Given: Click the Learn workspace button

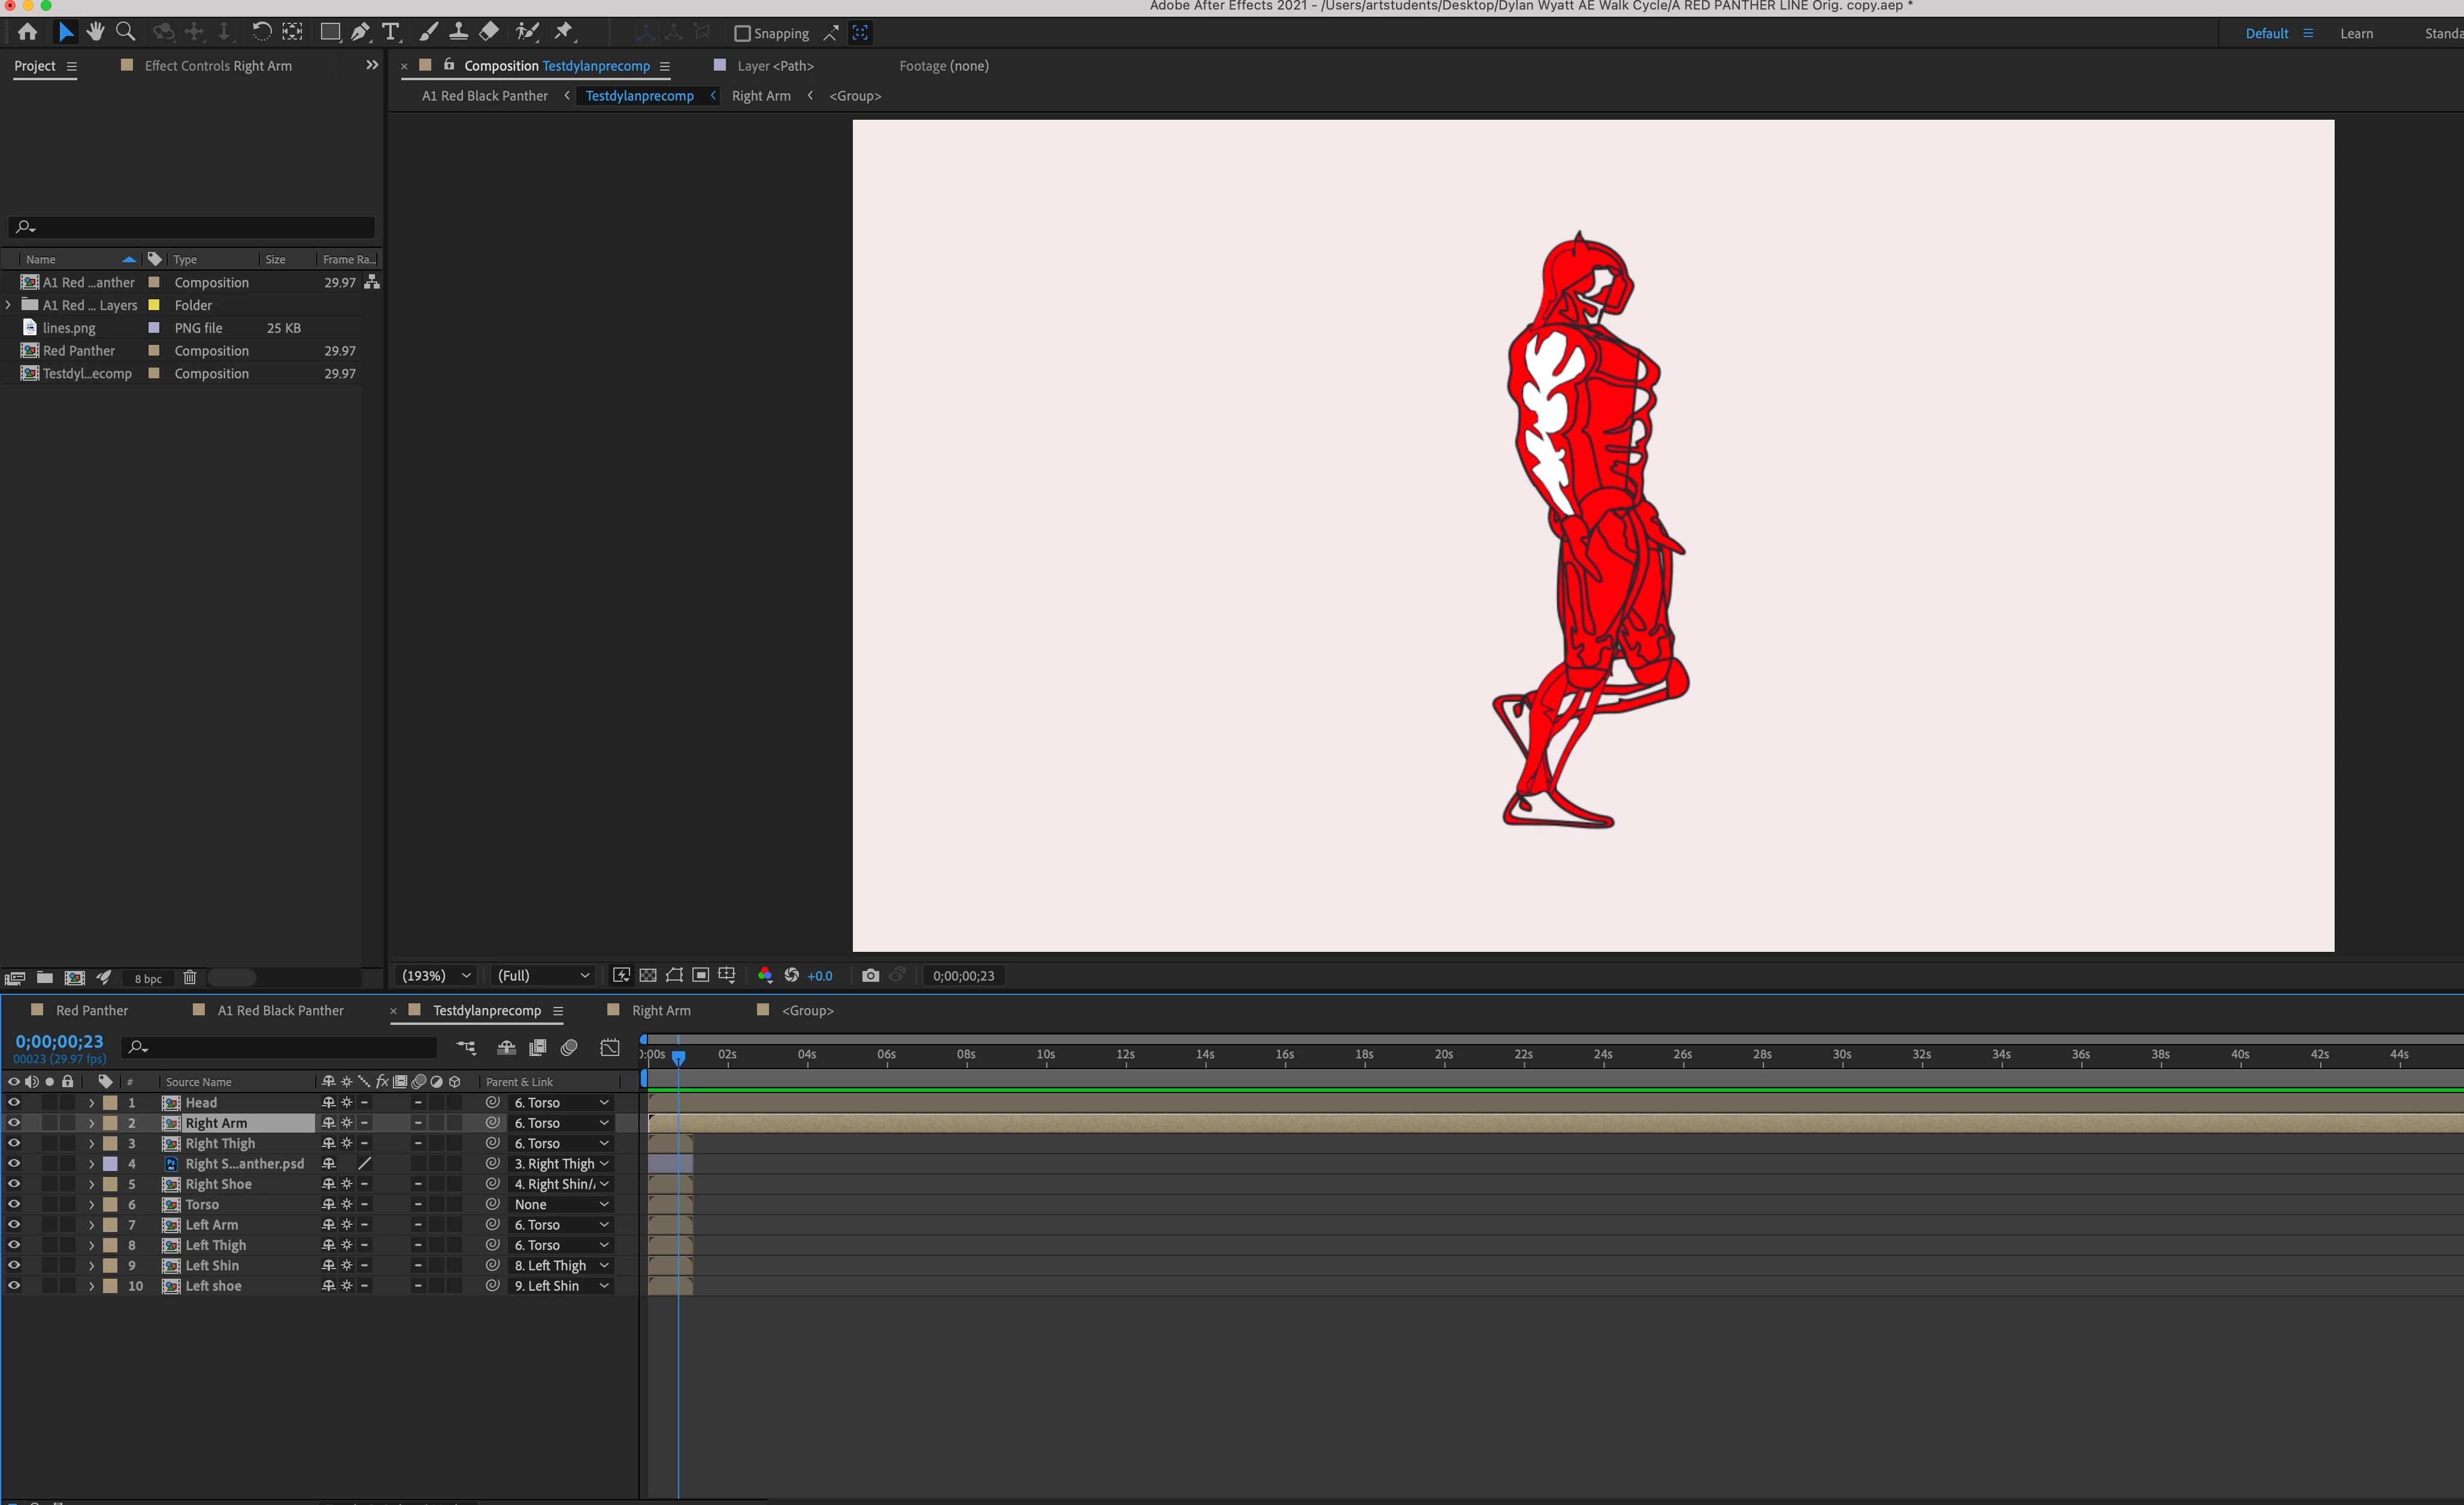Looking at the screenshot, I should pos(2356,33).
